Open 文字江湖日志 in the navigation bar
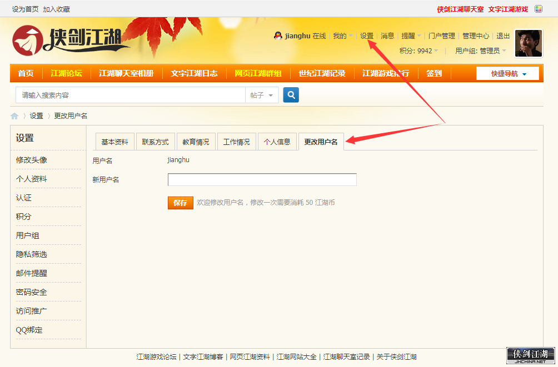The image size is (558, 367). click(194, 73)
